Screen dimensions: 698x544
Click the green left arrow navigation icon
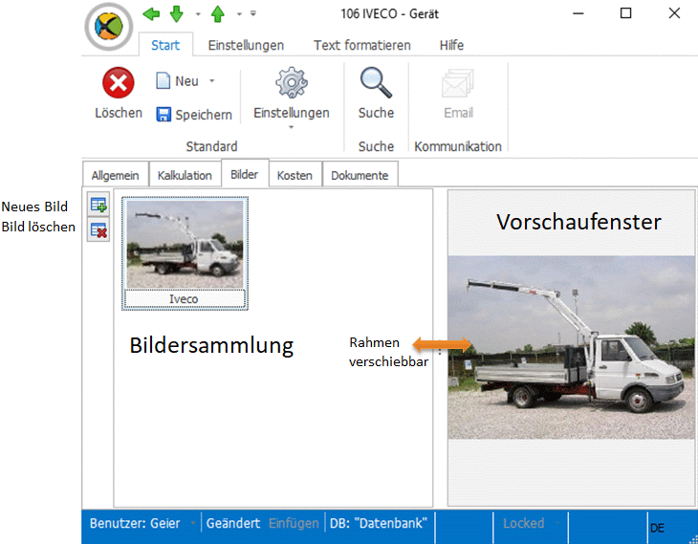click(x=151, y=13)
